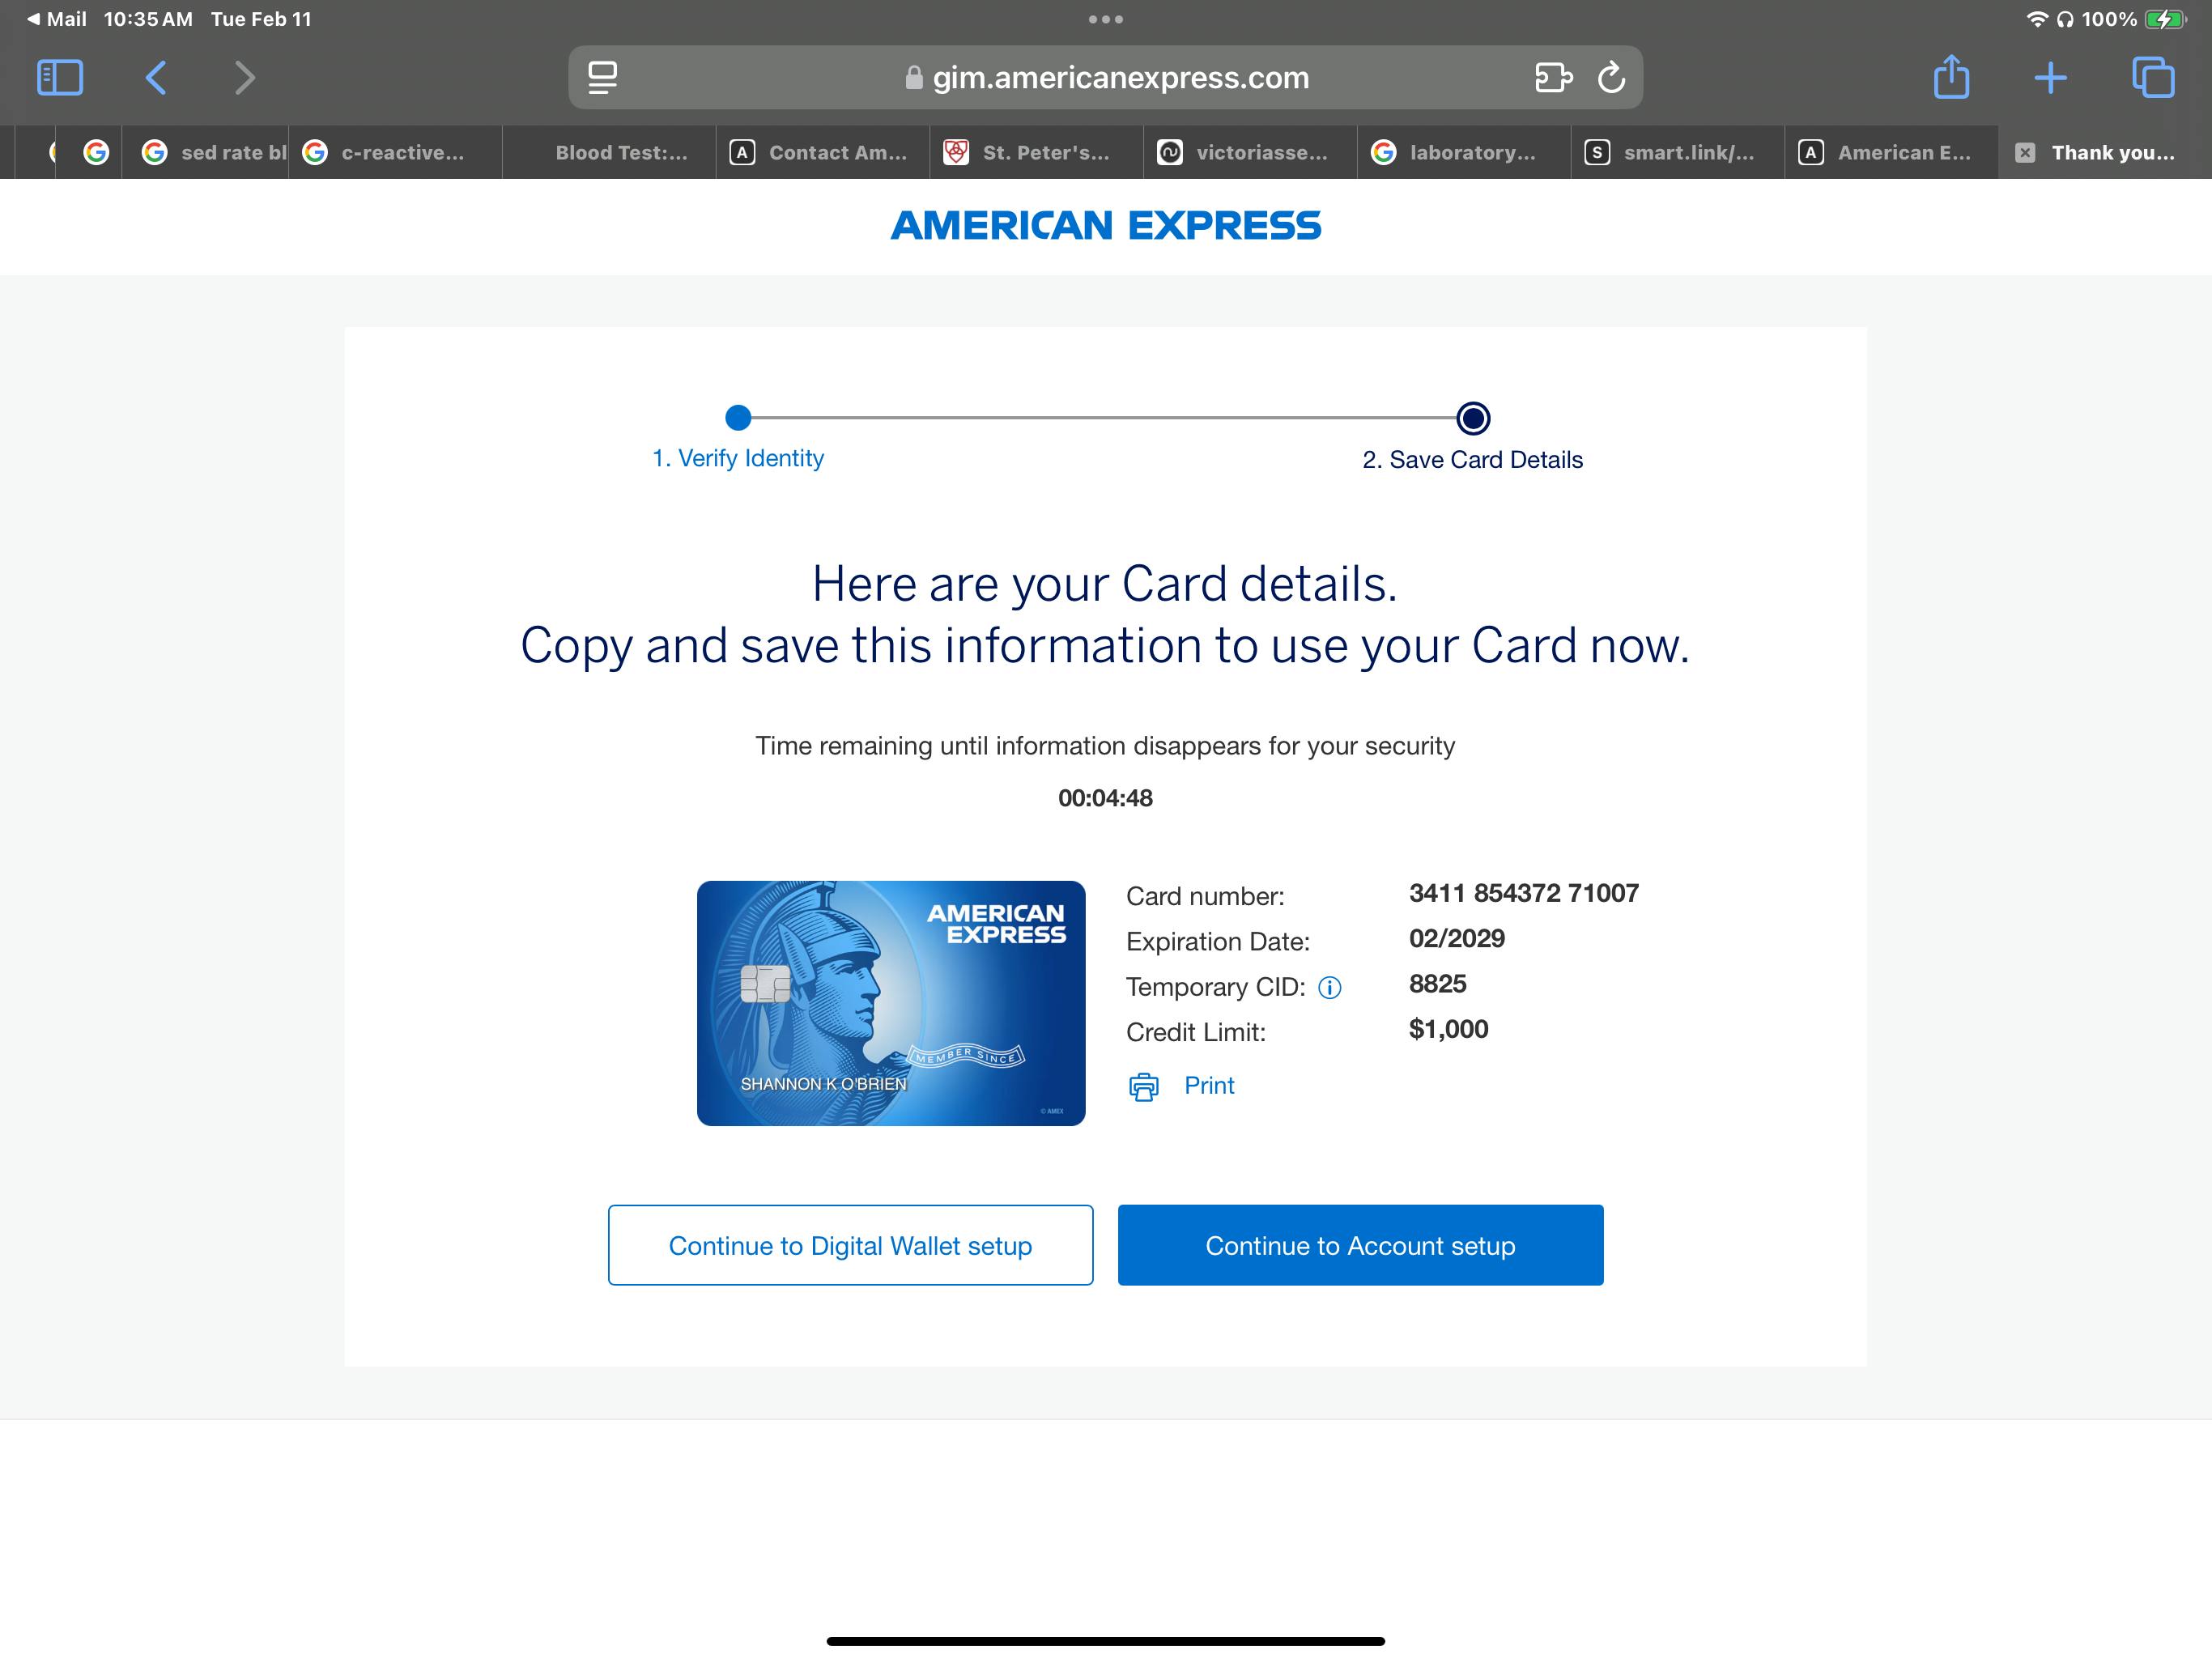Close the Thank you tab
This screenshot has height=1658, width=2212.
(2024, 153)
